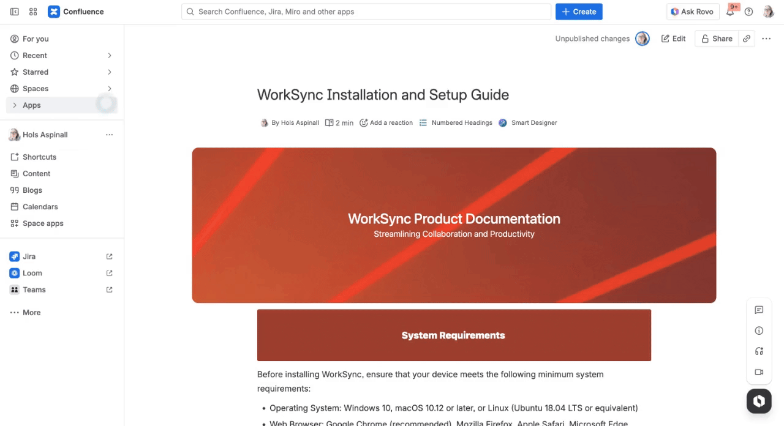Open For you in sidebar

(61, 39)
